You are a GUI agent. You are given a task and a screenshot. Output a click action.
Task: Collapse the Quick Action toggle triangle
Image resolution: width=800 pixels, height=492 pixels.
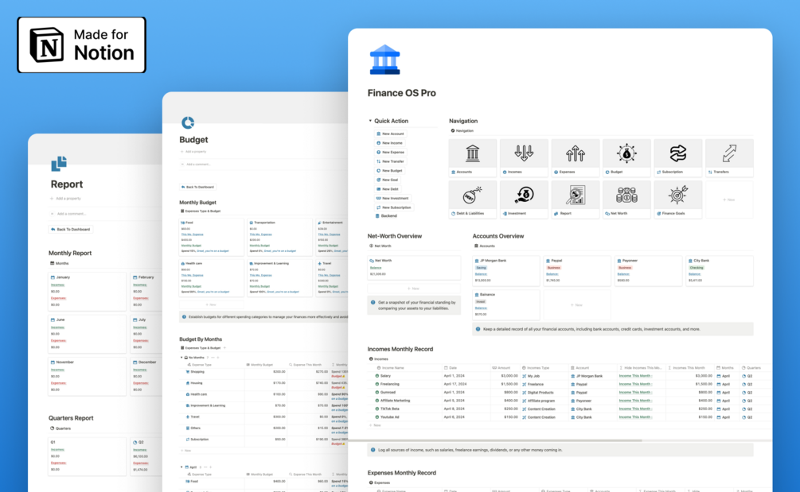[x=370, y=122]
